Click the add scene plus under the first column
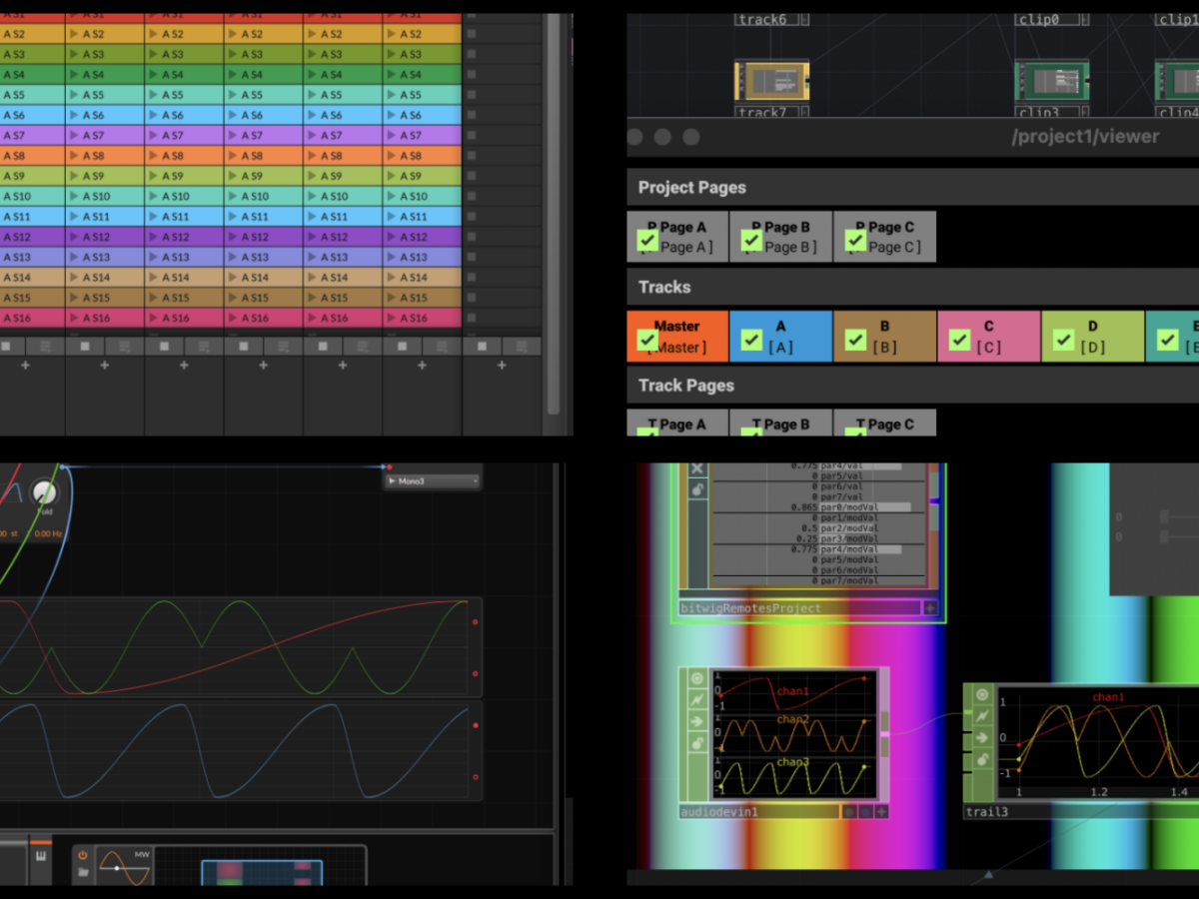This screenshot has width=1199, height=899. coord(25,366)
